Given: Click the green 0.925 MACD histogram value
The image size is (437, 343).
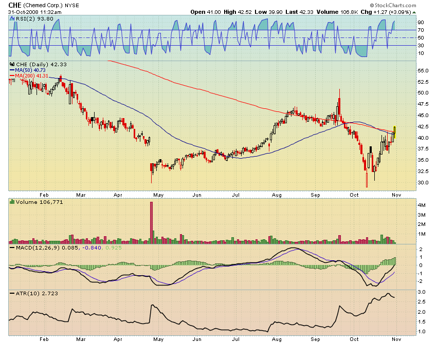Looking at the screenshot, I should [x=114, y=247].
